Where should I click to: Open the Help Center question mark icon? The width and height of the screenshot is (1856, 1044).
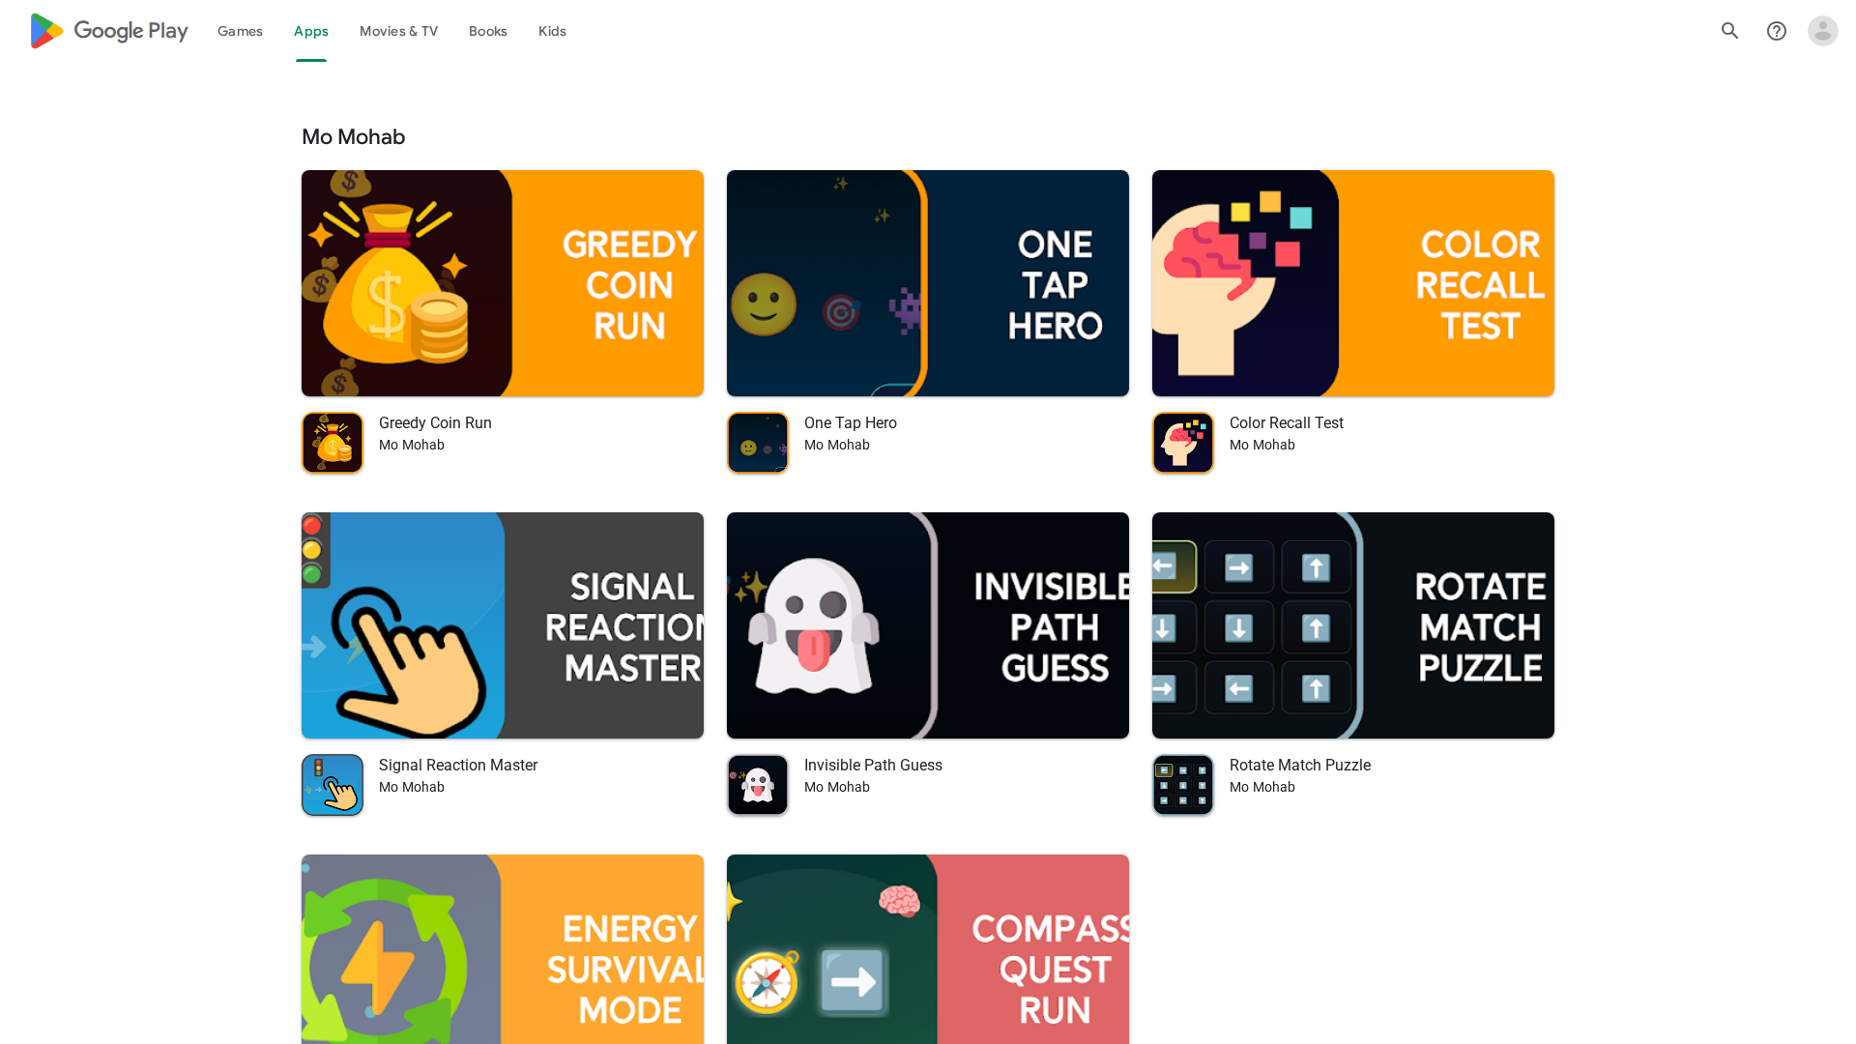tap(1777, 31)
